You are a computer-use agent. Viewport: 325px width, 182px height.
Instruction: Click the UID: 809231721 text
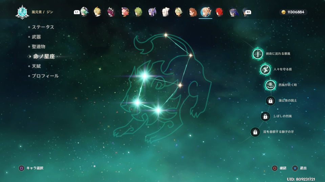tap(301, 179)
